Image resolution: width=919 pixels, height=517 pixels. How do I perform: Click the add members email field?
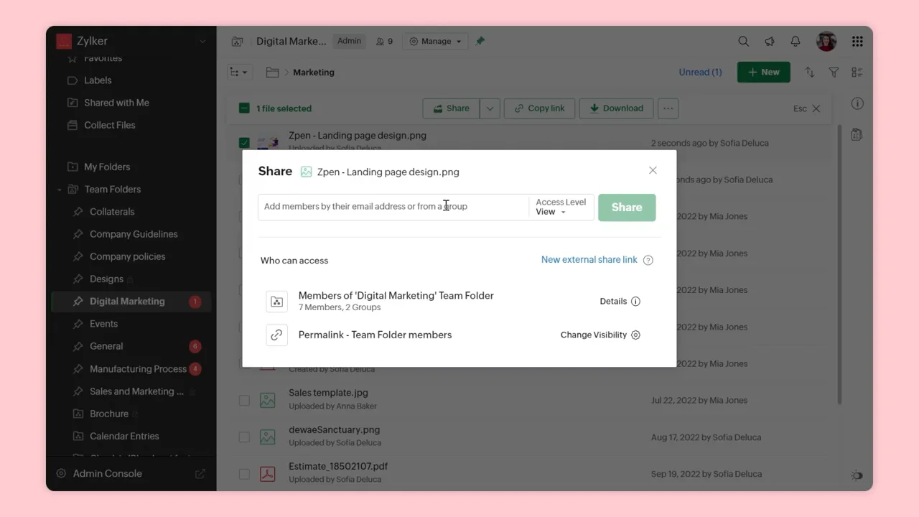click(x=393, y=207)
